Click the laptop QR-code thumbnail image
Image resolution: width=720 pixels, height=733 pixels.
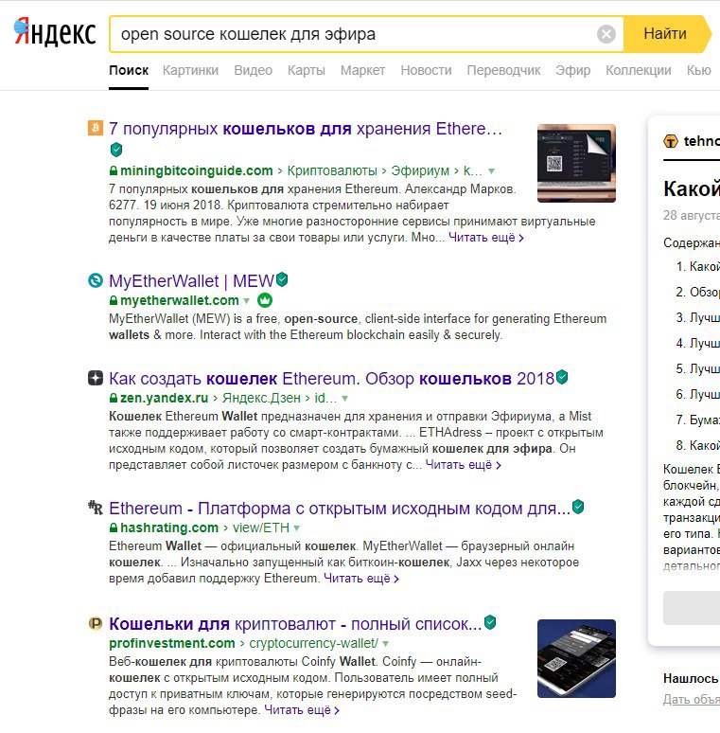tap(576, 163)
